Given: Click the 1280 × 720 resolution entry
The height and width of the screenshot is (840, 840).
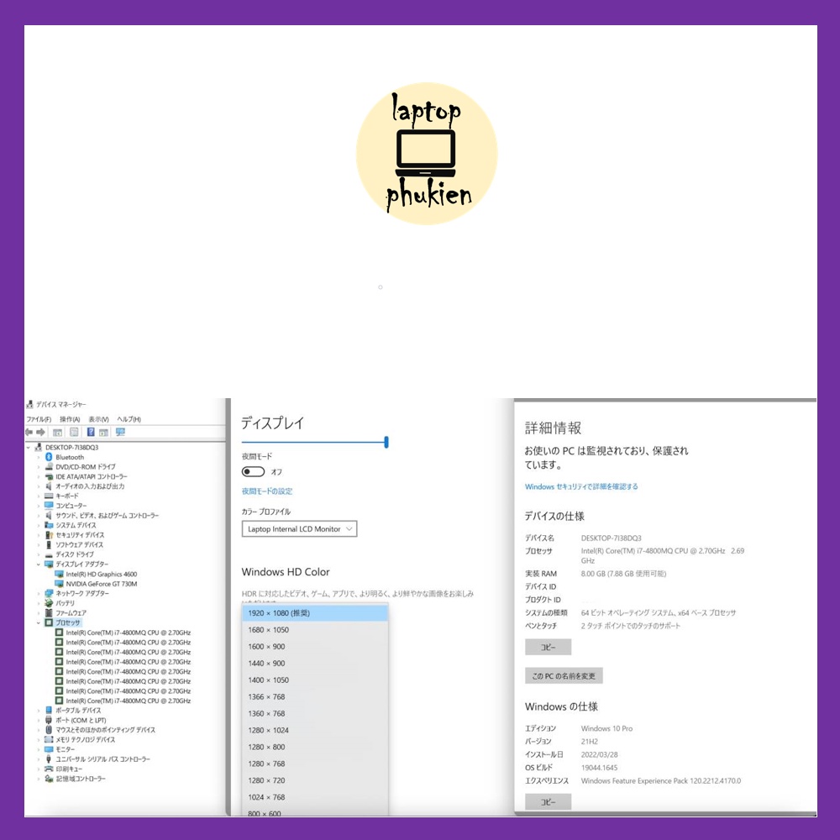Looking at the screenshot, I should pos(315,780).
